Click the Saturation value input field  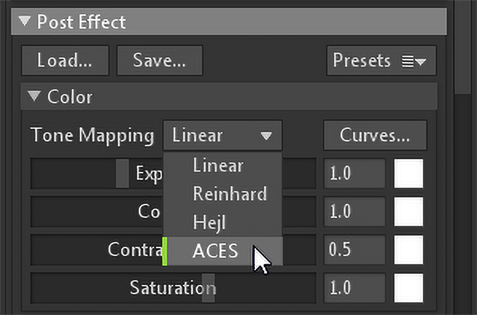(x=355, y=288)
